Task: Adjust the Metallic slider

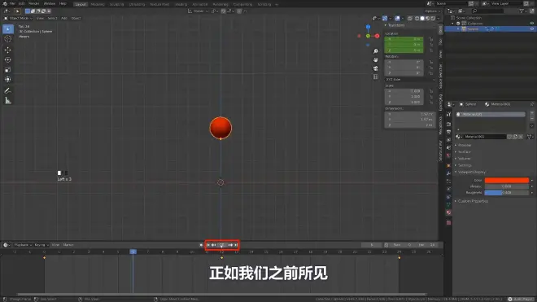Action: click(507, 186)
